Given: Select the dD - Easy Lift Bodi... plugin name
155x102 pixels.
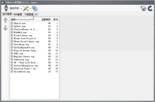Looking at the screenshot, I should (26, 63).
